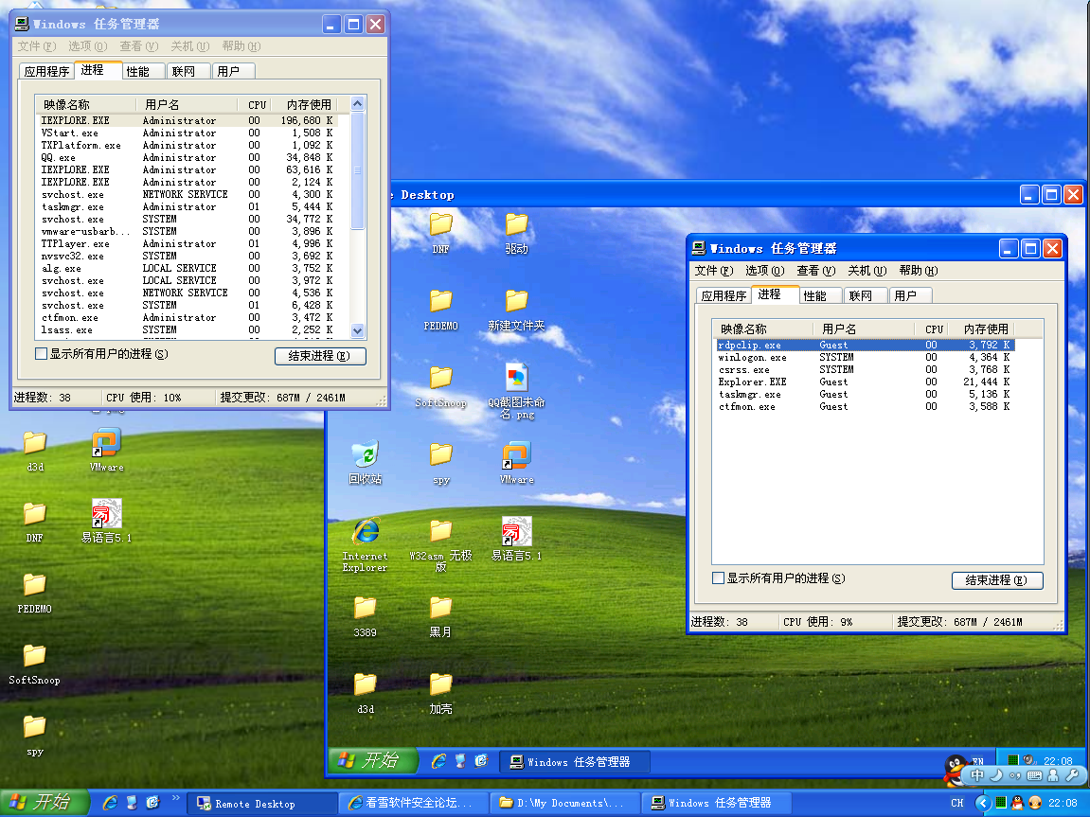Launch 易语言5.1 on the local desktop
Image resolution: width=1090 pixels, height=817 pixels.
click(106, 521)
